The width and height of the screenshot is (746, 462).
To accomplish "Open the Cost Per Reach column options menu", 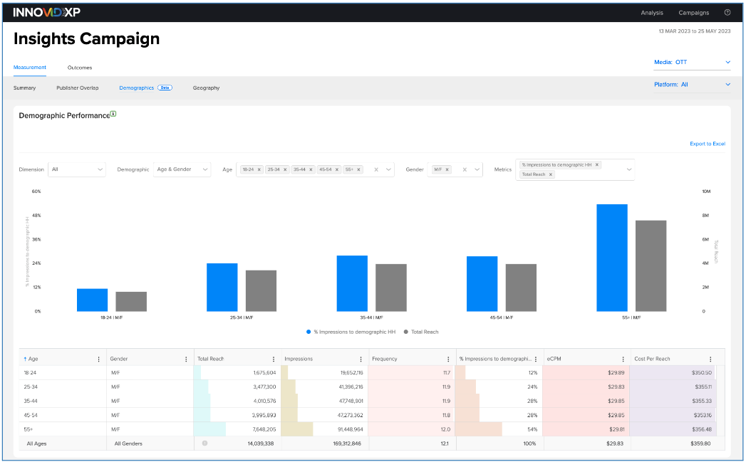I will (710, 359).
